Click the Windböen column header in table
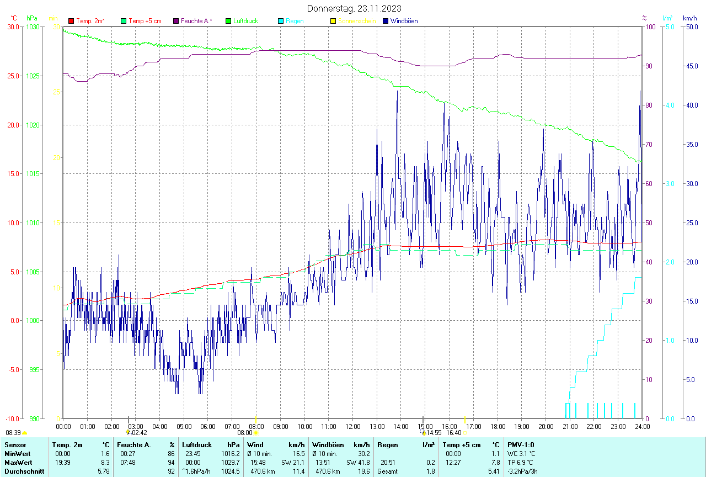The height and width of the screenshot is (477, 706). [328, 445]
